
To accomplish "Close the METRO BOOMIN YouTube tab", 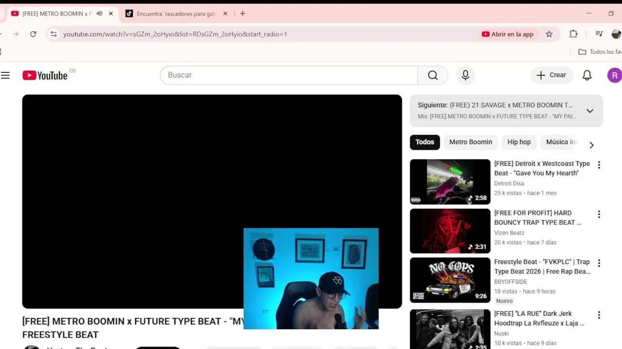I will (111, 14).
